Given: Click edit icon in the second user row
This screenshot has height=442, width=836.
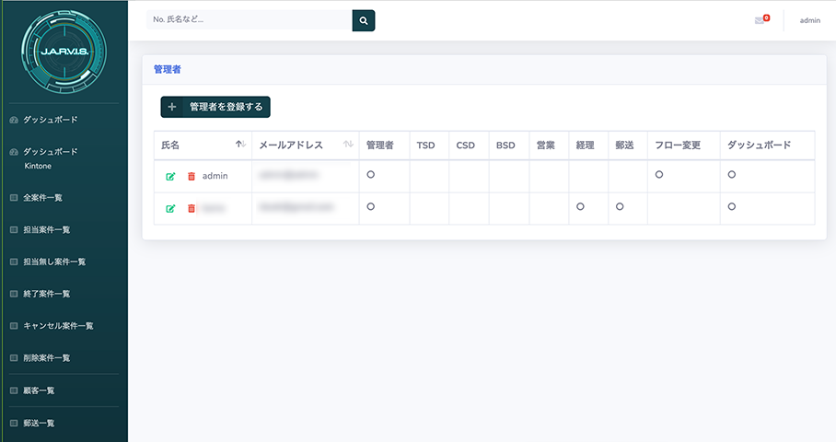Looking at the screenshot, I should (170, 209).
